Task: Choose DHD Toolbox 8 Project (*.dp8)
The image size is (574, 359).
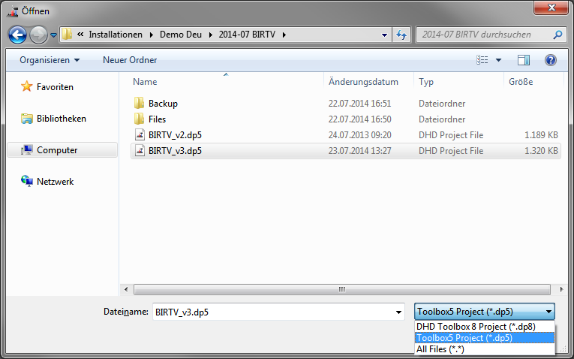Action: pos(485,327)
